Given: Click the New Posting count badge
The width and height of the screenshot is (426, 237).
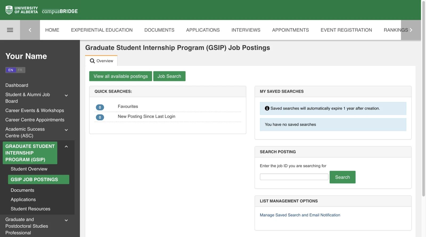Looking at the screenshot, I should [100, 117].
